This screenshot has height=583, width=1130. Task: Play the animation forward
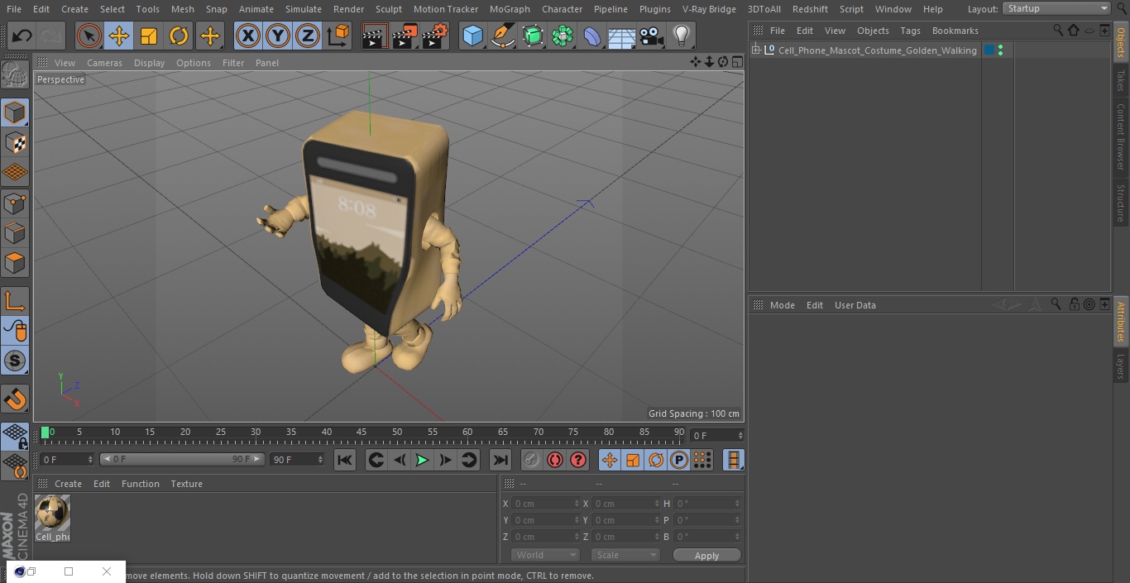pyautogui.click(x=422, y=460)
